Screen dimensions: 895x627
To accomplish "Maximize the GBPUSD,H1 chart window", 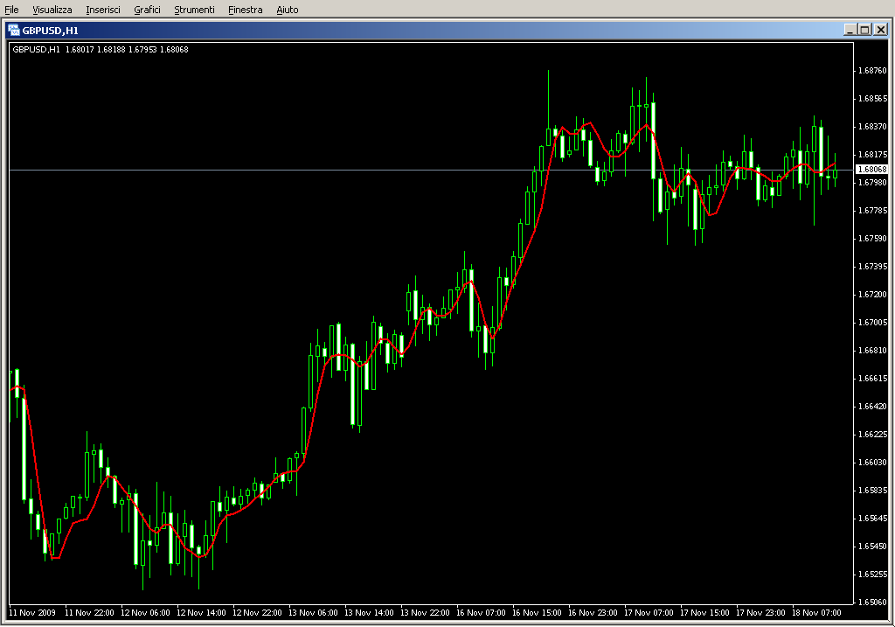I will pyautogui.click(x=864, y=30).
